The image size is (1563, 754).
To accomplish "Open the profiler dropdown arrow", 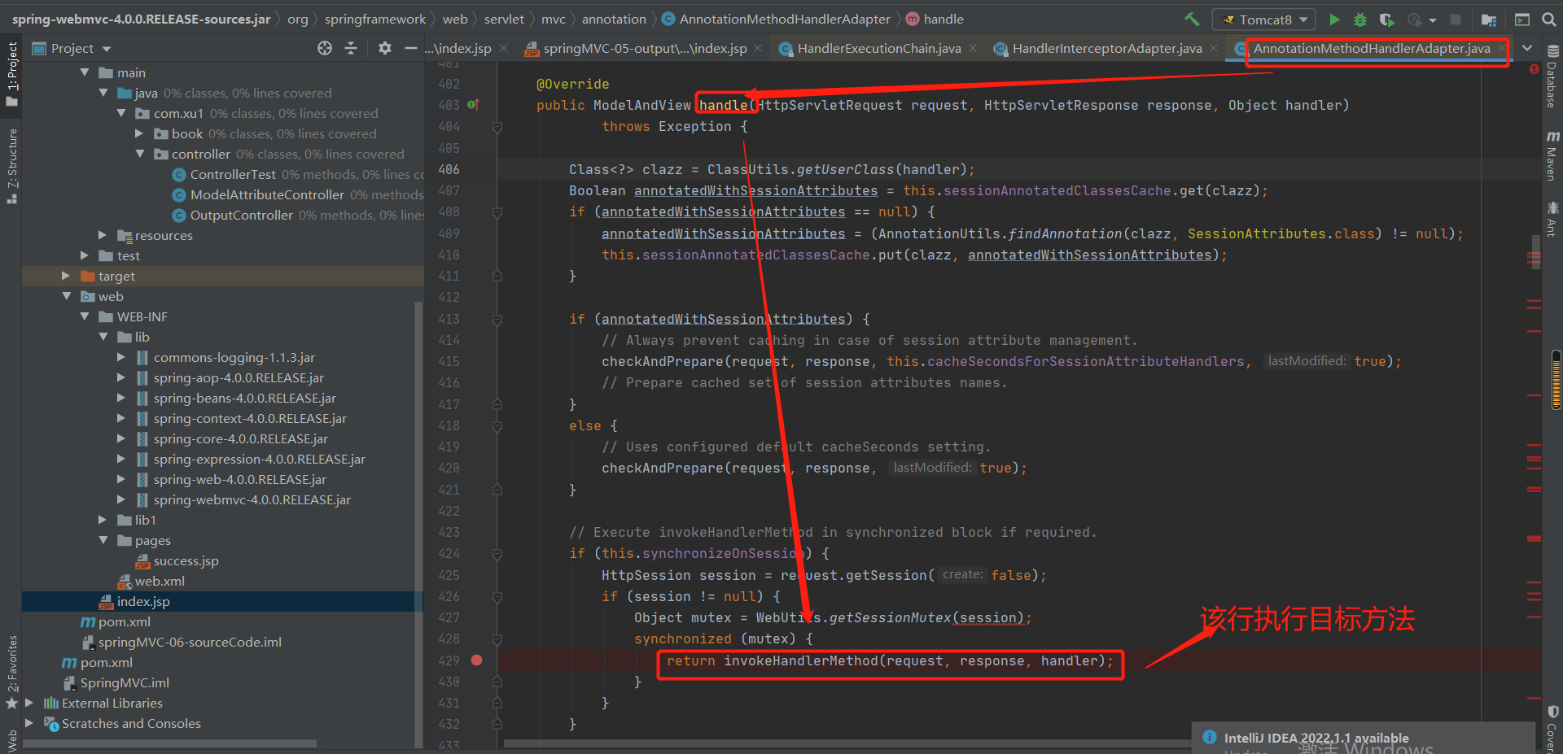I will (1433, 20).
